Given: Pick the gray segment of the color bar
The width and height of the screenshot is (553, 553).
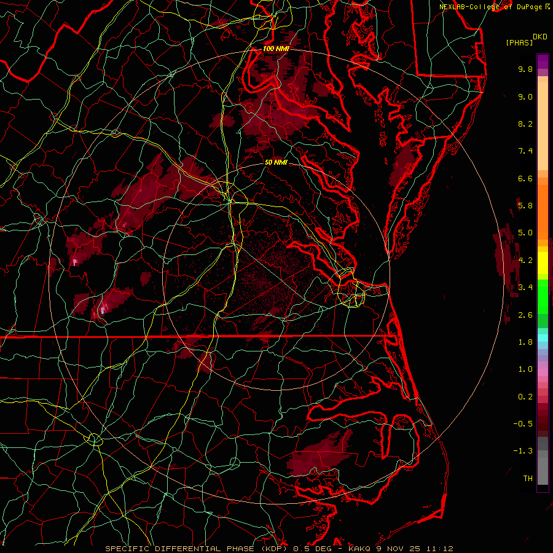Looking at the screenshot, I should (x=543, y=462).
